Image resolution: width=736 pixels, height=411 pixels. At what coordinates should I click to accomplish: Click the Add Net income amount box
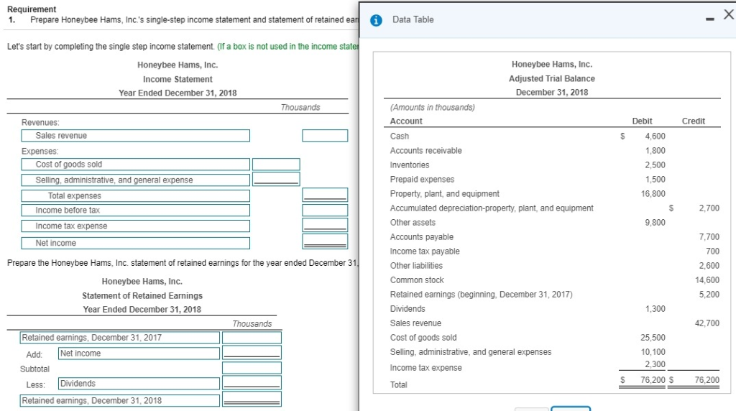tap(252, 352)
